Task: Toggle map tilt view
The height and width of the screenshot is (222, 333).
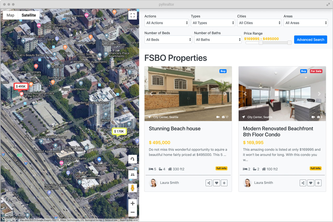Action: [133, 174]
